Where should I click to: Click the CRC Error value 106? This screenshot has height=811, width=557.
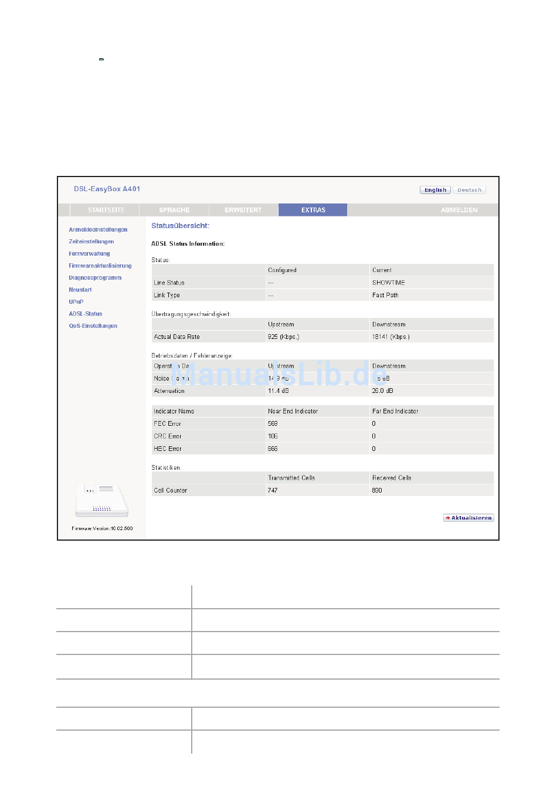(273, 436)
